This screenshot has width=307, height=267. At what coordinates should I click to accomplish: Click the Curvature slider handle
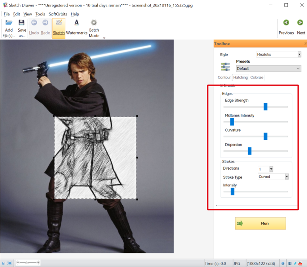click(x=265, y=136)
